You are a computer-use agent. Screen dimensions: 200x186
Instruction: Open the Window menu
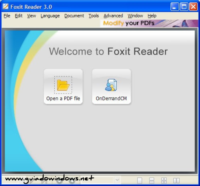pos(135,16)
